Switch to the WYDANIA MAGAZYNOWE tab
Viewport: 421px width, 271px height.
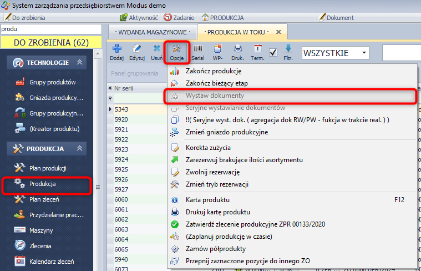click(153, 32)
